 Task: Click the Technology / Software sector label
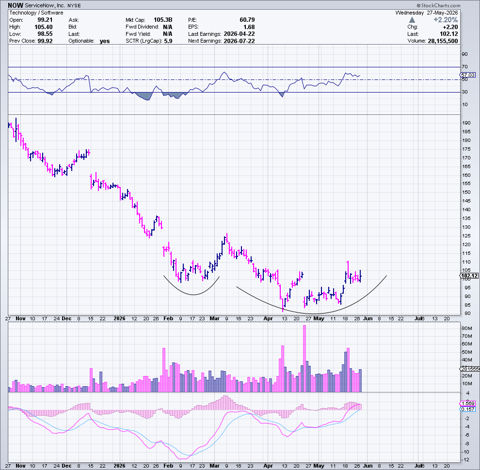36,13
